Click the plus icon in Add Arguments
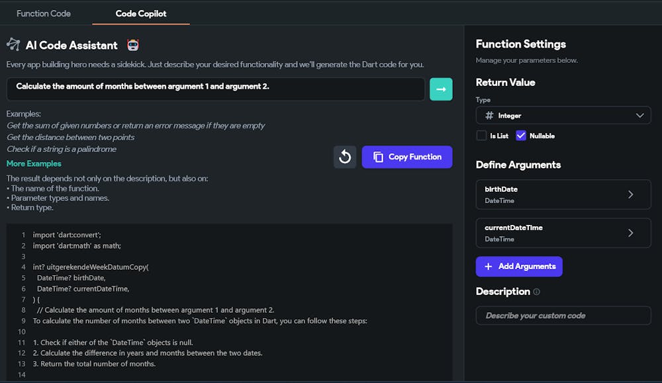Image resolution: width=662 pixels, height=383 pixels. (x=489, y=267)
